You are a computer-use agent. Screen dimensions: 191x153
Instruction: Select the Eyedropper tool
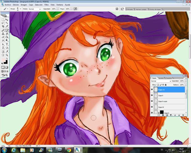click(7, 52)
